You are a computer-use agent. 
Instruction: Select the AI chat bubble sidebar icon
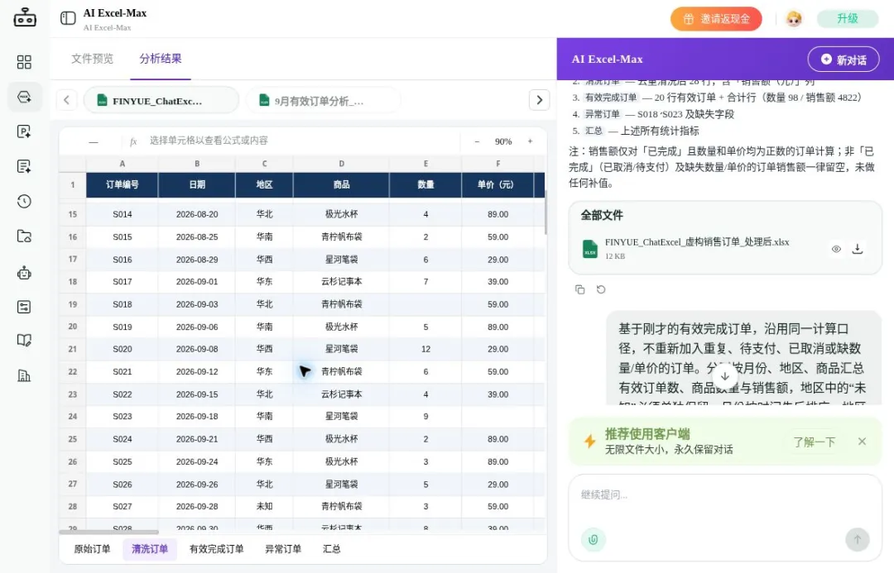[x=24, y=97]
